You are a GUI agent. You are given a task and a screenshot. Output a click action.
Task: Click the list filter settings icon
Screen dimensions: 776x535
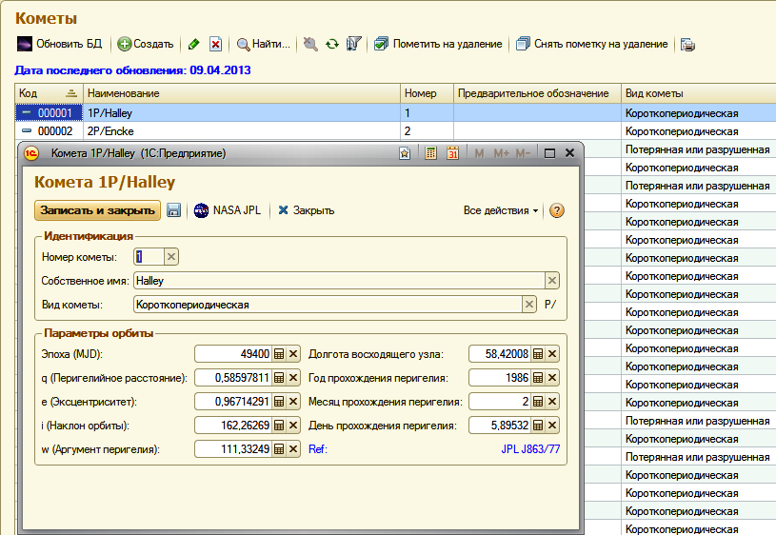(353, 44)
